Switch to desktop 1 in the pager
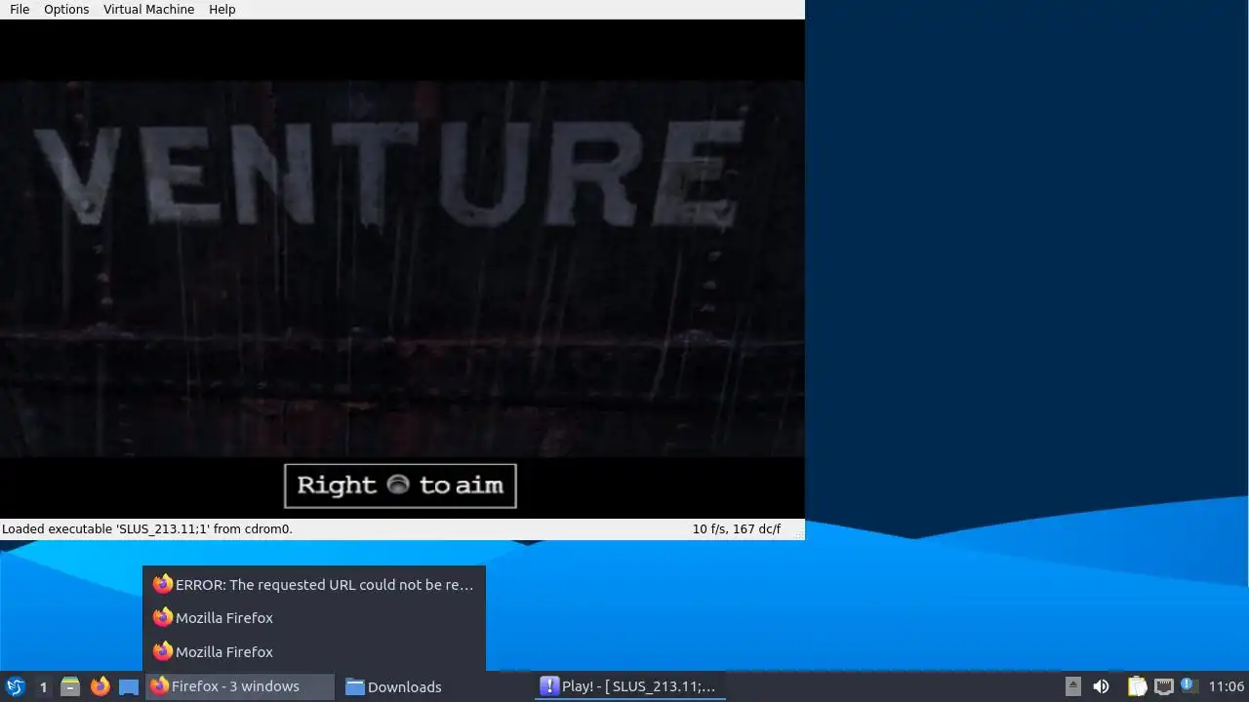Viewport: 1249px width, 702px height. [43, 686]
